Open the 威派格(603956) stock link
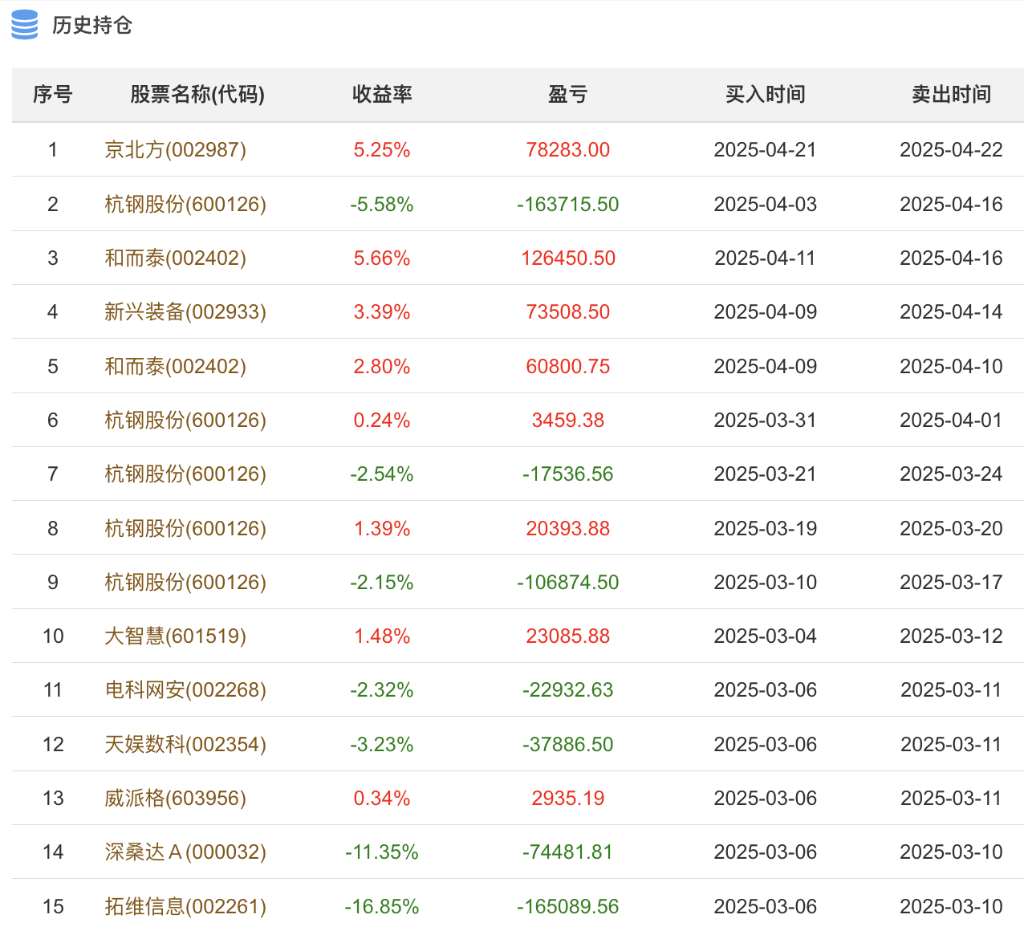Image resolution: width=1024 pixels, height=931 pixels. [176, 798]
